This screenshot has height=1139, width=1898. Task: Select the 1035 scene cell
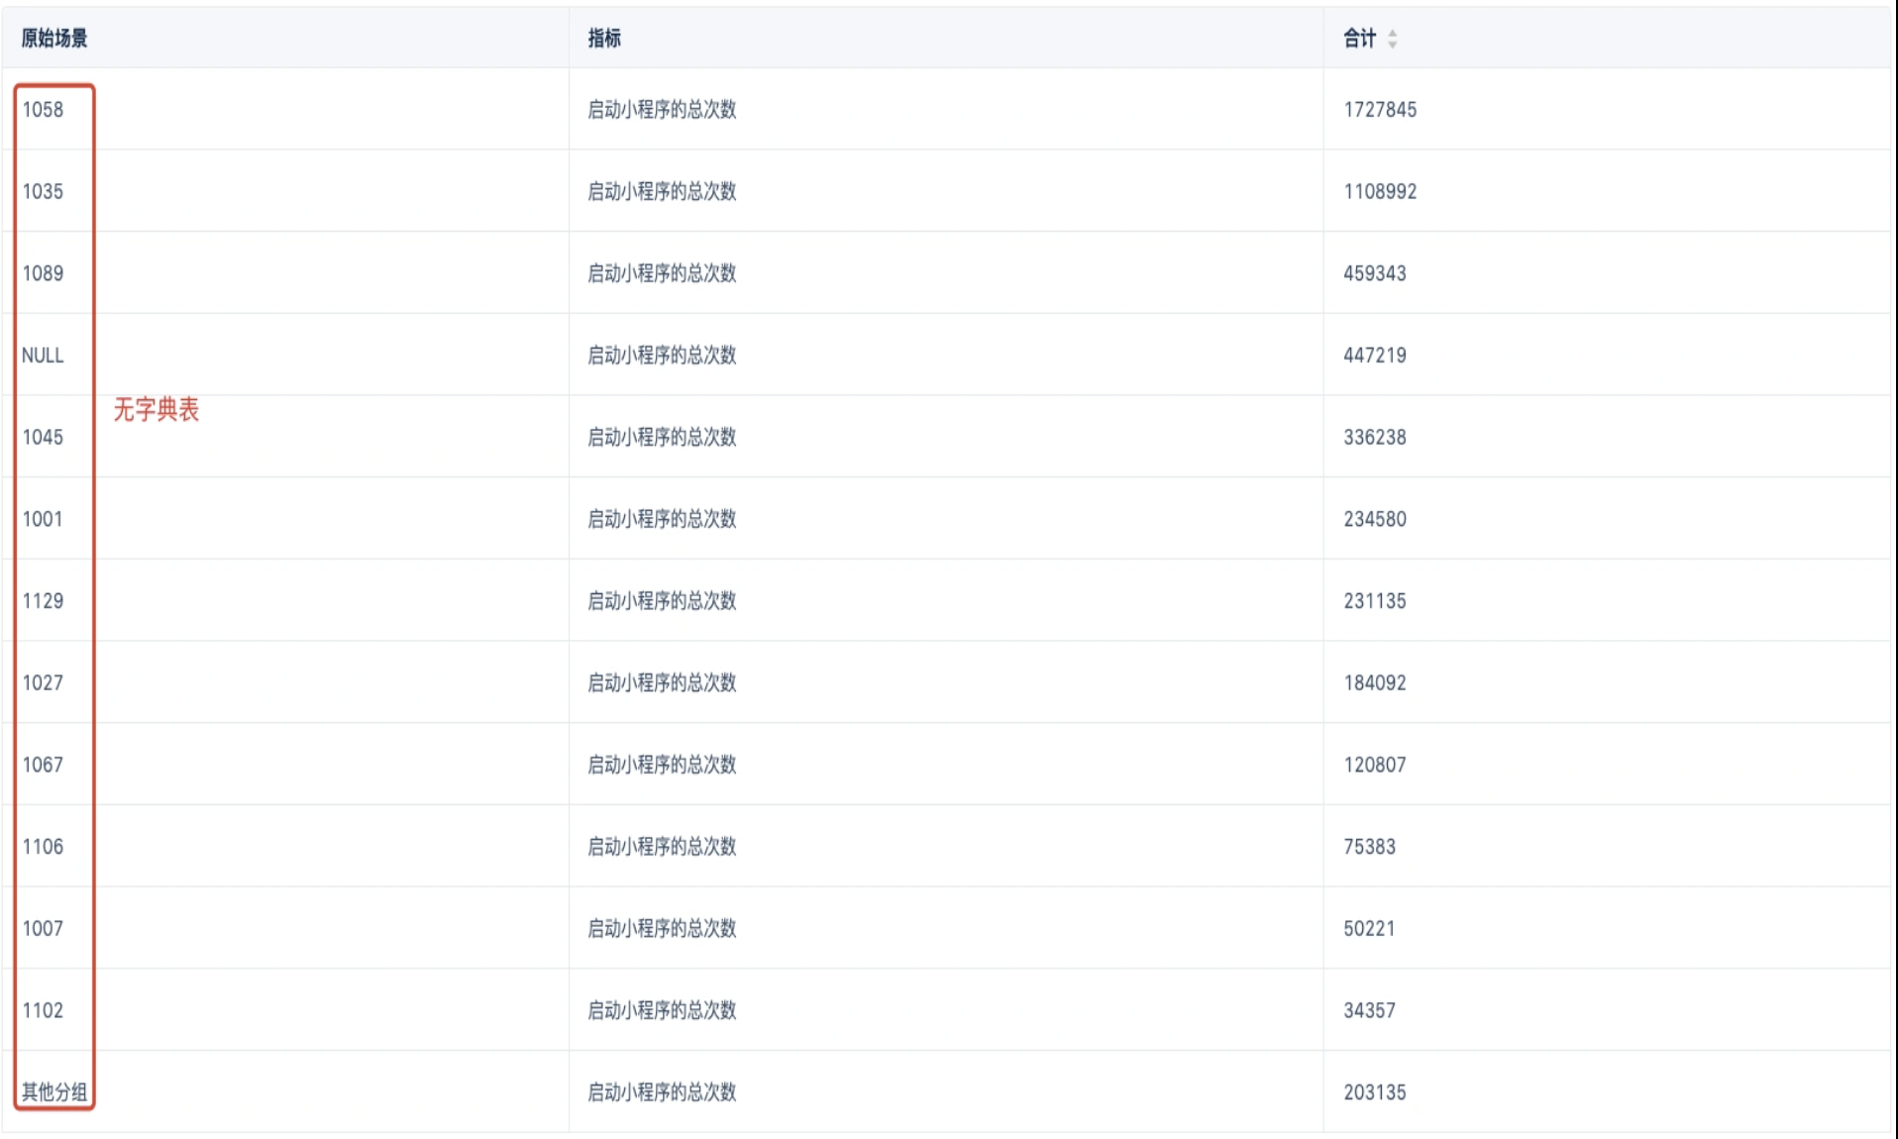[43, 191]
